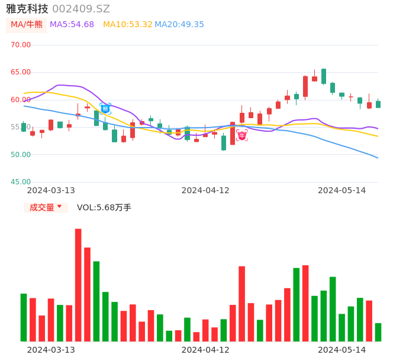The width and height of the screenshot is (406, 358).
Task: Click the 70.00 price axis label
Action: click(x=21, y=45)
